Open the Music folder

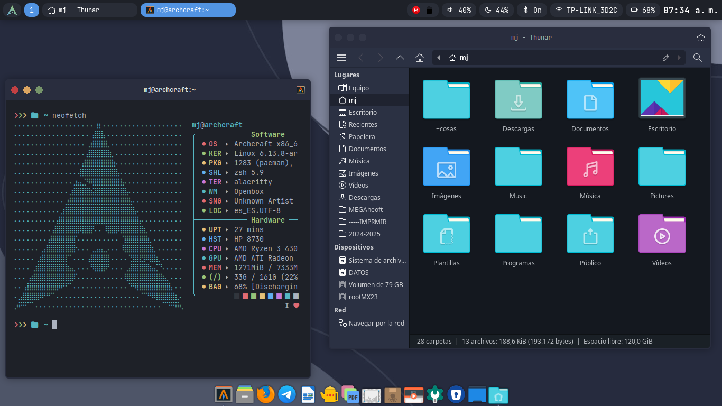[x=518, y=167]
